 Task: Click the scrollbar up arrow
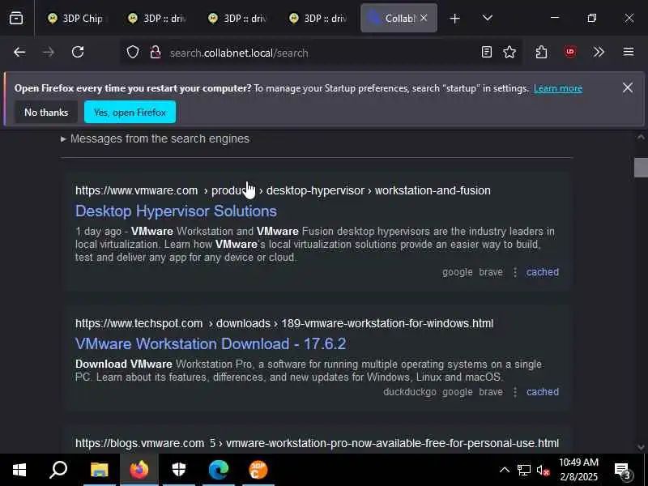(x=641, y=137)
